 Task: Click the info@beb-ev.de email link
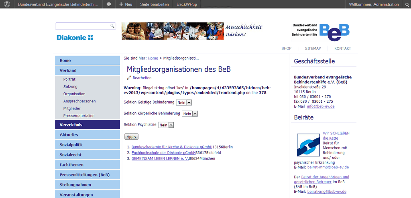click(321, 106)
